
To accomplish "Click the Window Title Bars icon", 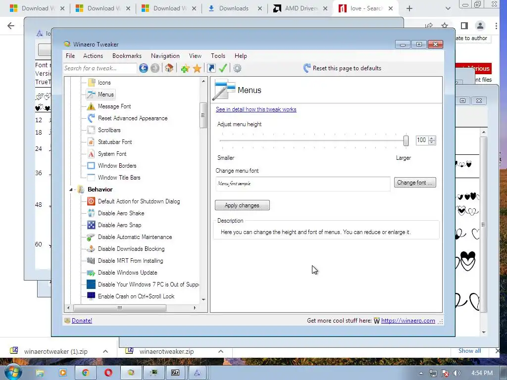I will coord(91,178).
